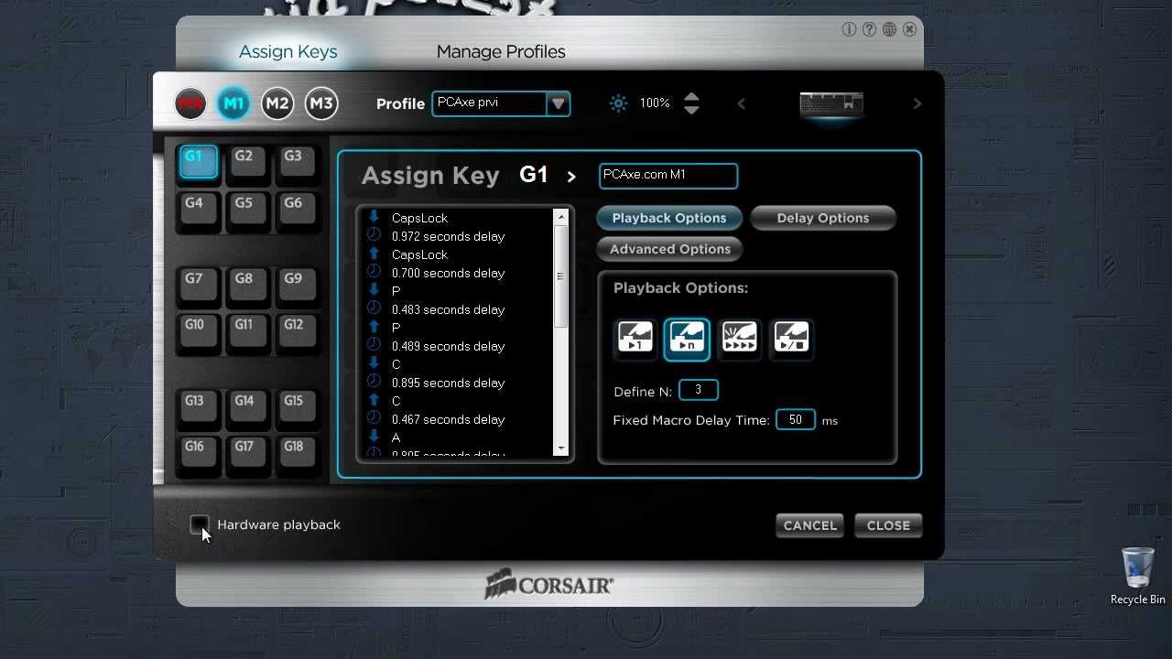Viewport: 1172px width, 659px height.
Task: Select the keyboard device thumbnail
Action: tap(831, 103)
